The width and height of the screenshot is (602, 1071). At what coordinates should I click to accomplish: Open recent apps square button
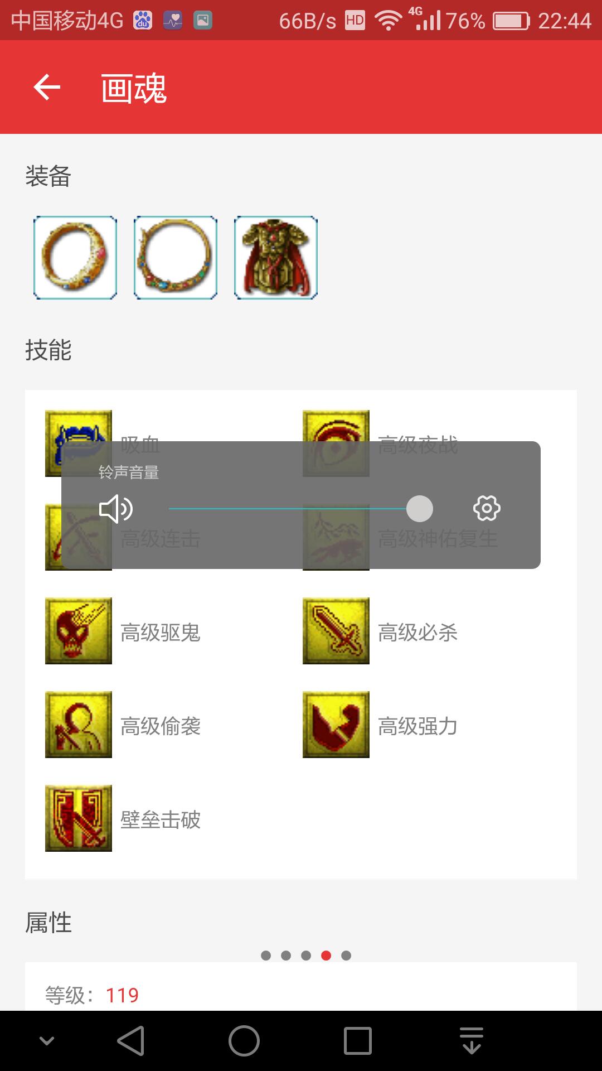pos(358,1041)
